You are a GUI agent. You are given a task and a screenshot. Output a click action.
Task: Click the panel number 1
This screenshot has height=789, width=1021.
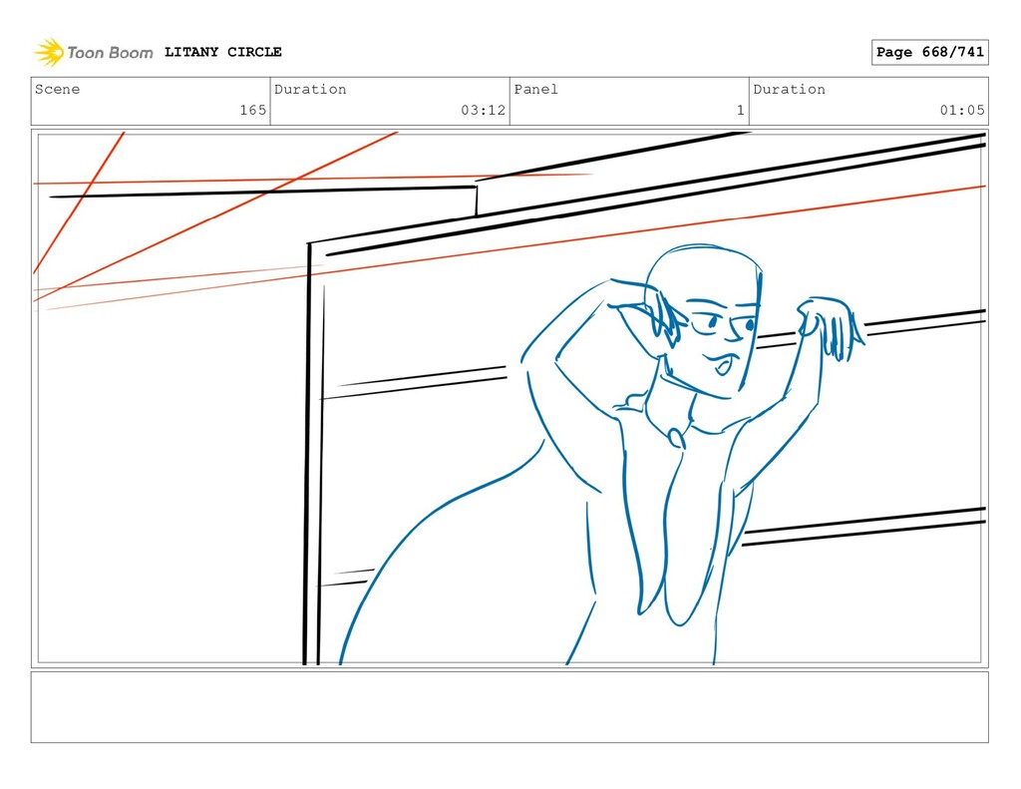(x=741, y=110)
